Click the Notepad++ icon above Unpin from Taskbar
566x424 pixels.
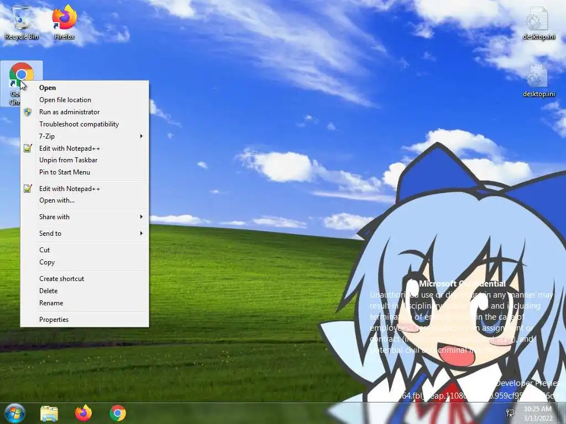tap(28, 148)
